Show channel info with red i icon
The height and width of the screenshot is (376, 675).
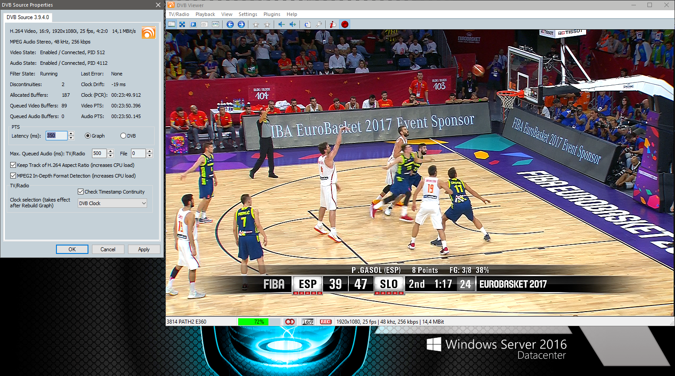click(x=333, y=24)
